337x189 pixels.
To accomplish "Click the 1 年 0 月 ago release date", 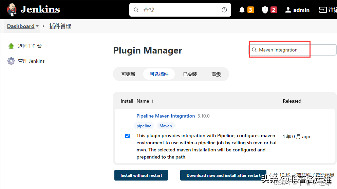I will click(296, 136).
